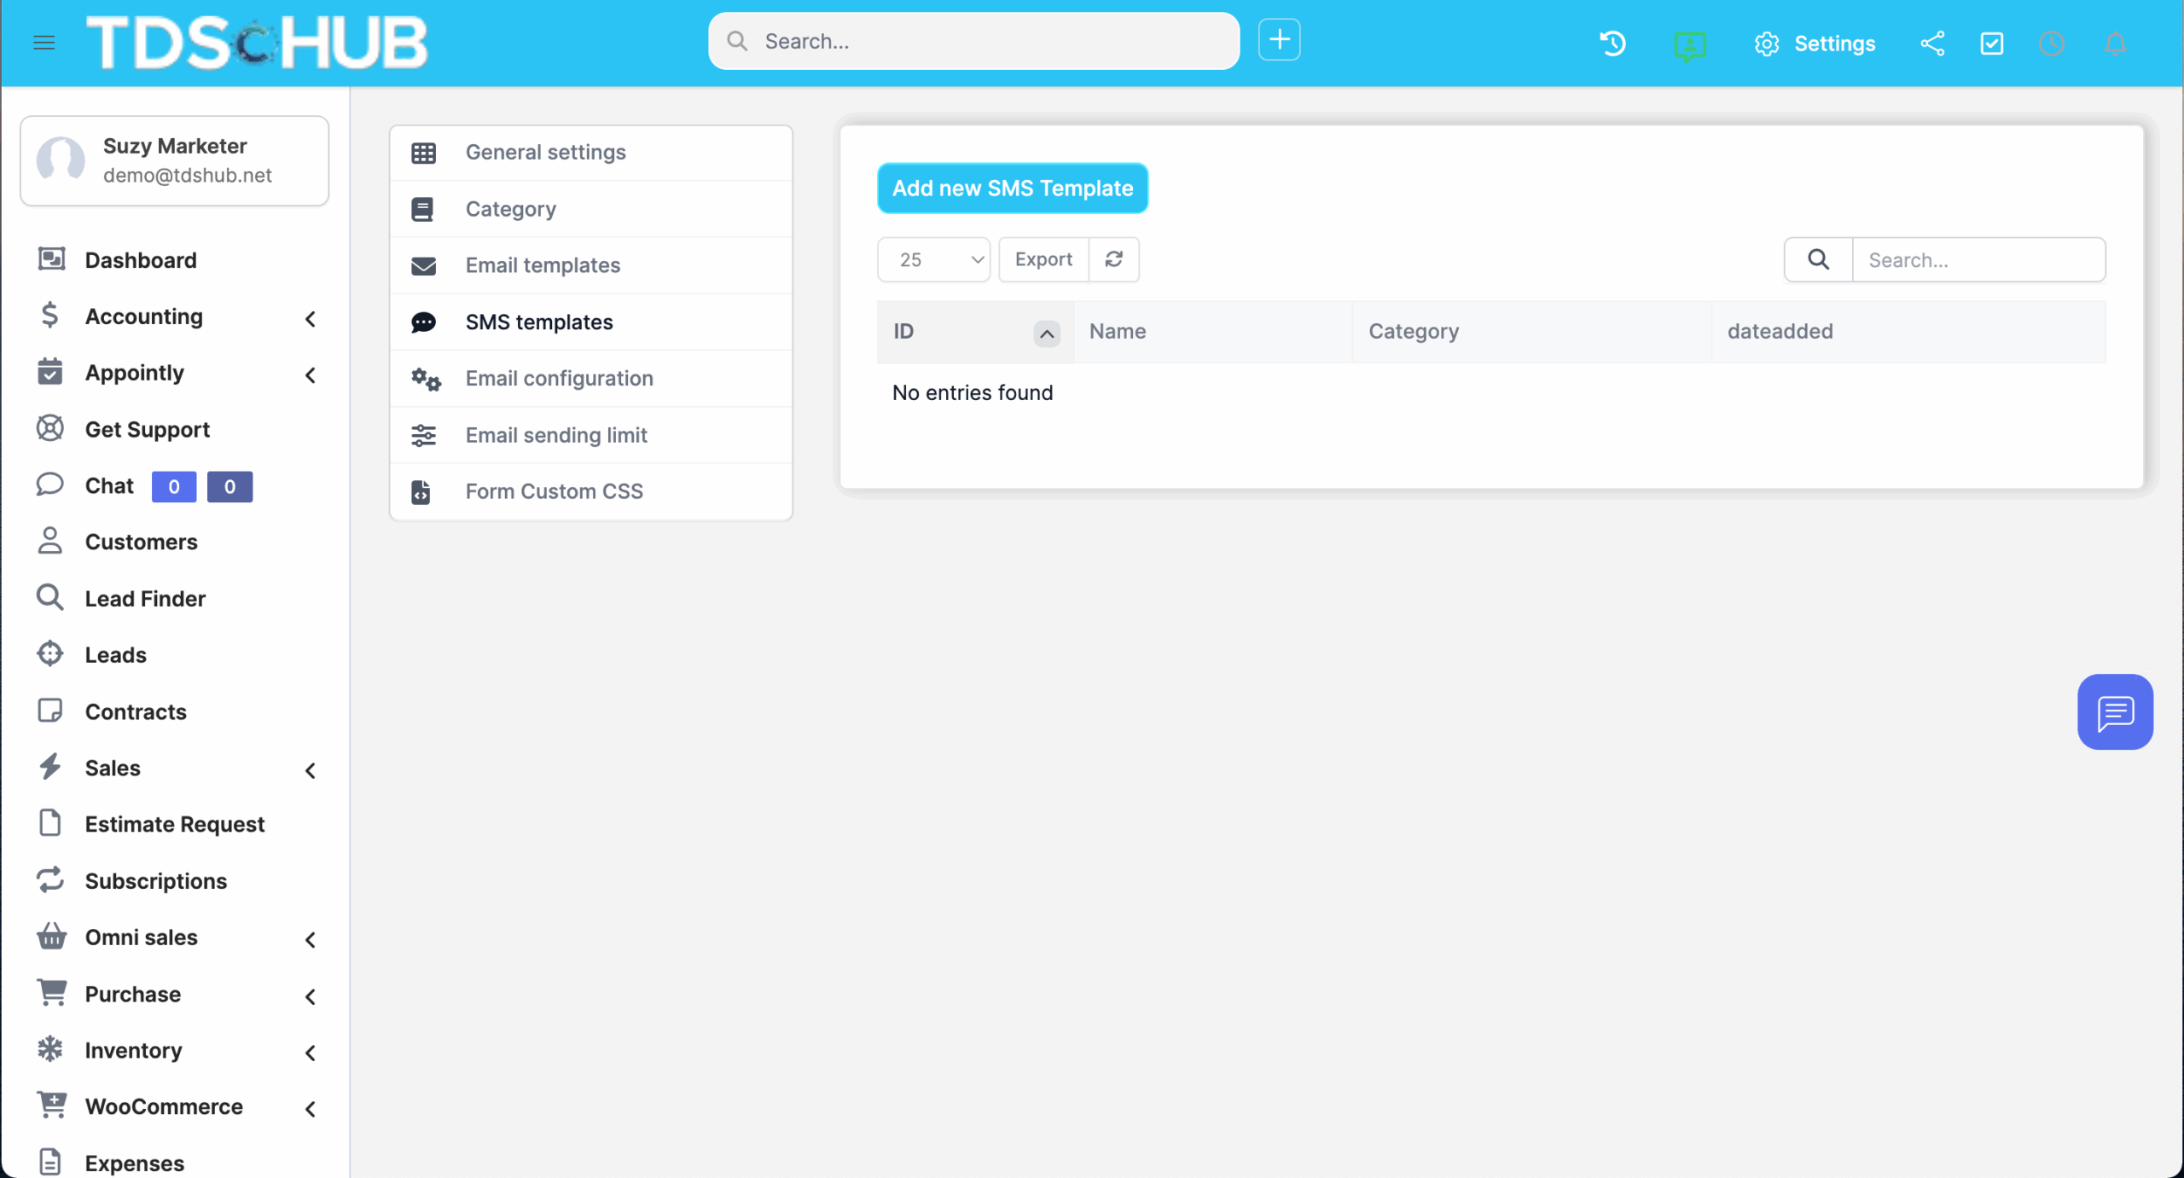This screenshot has height=1178, width=2184.
Task: Click the hamburger menu icon
Action: [44, 42]
